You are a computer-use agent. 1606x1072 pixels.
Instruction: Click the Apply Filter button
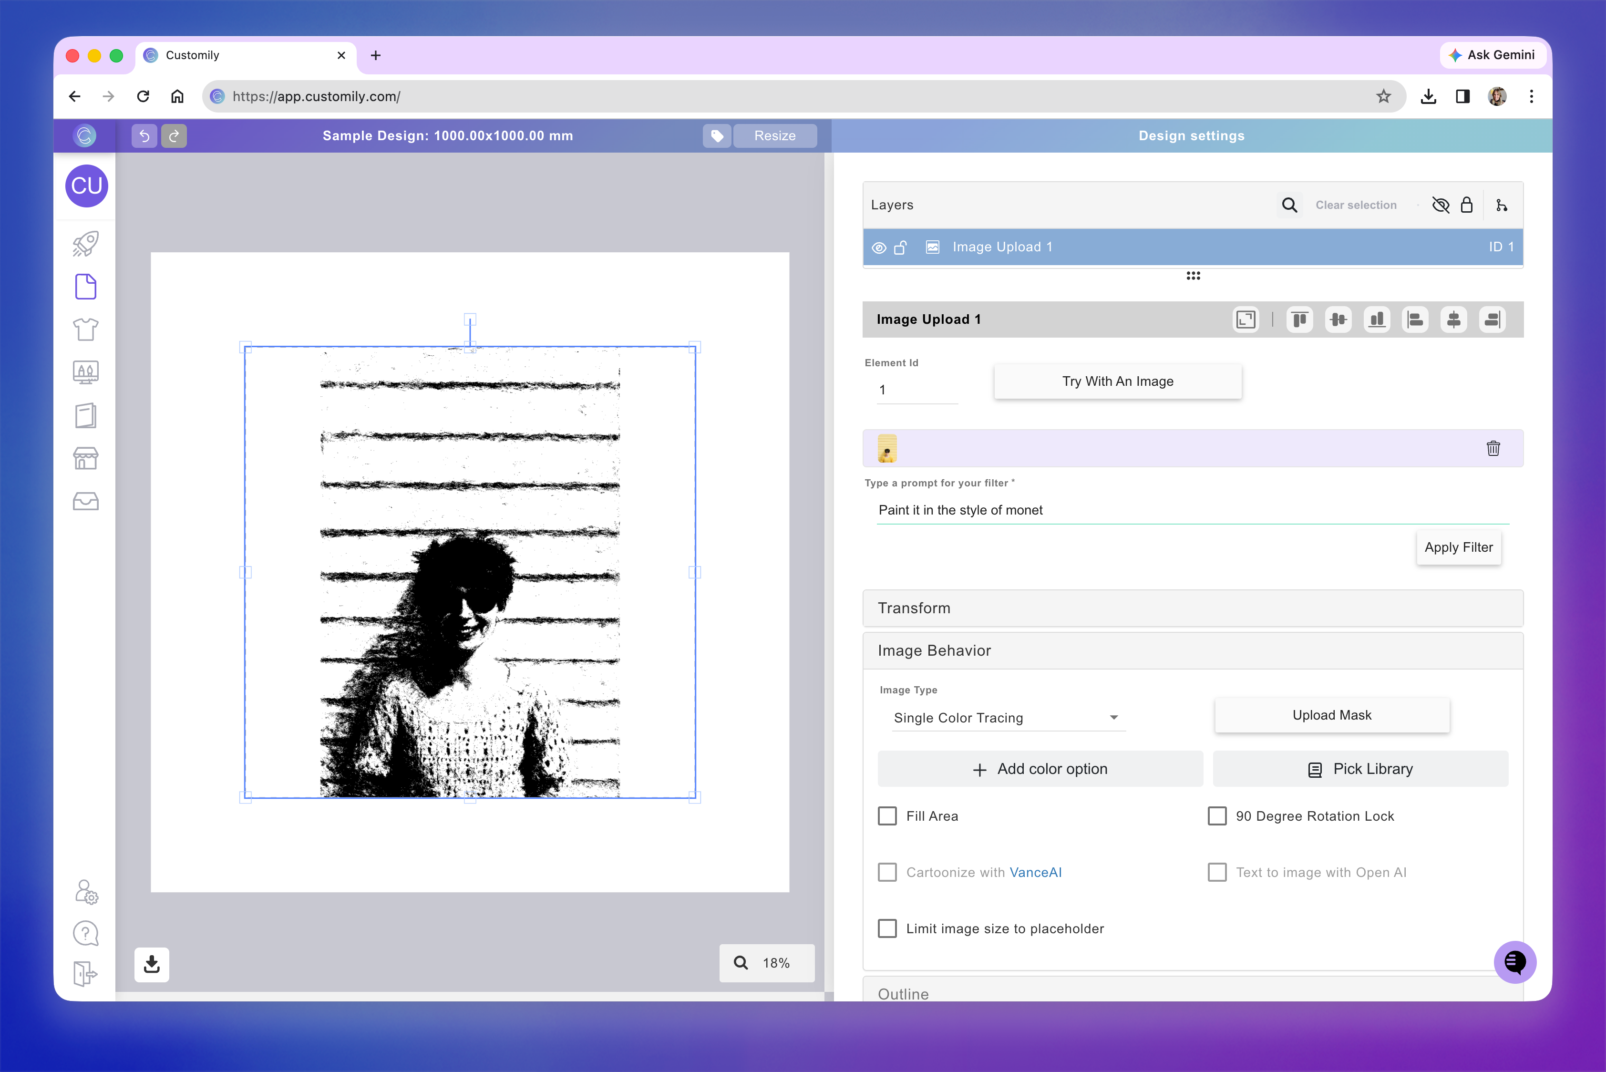point(1459,547)
